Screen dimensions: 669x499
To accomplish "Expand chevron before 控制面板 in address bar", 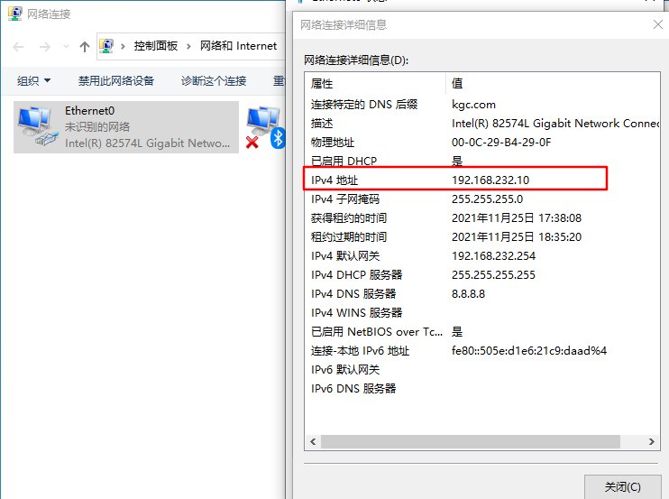I will pos(123,46).
